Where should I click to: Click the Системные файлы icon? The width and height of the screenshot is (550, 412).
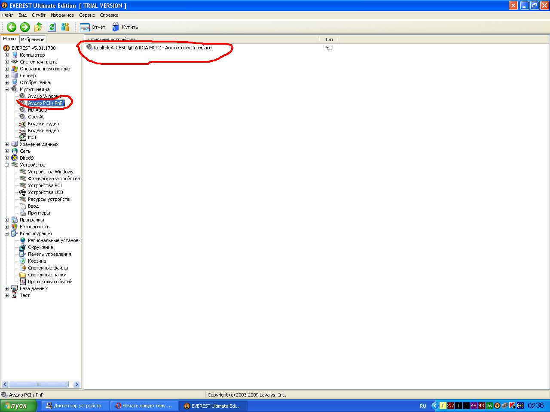point(23,268)
